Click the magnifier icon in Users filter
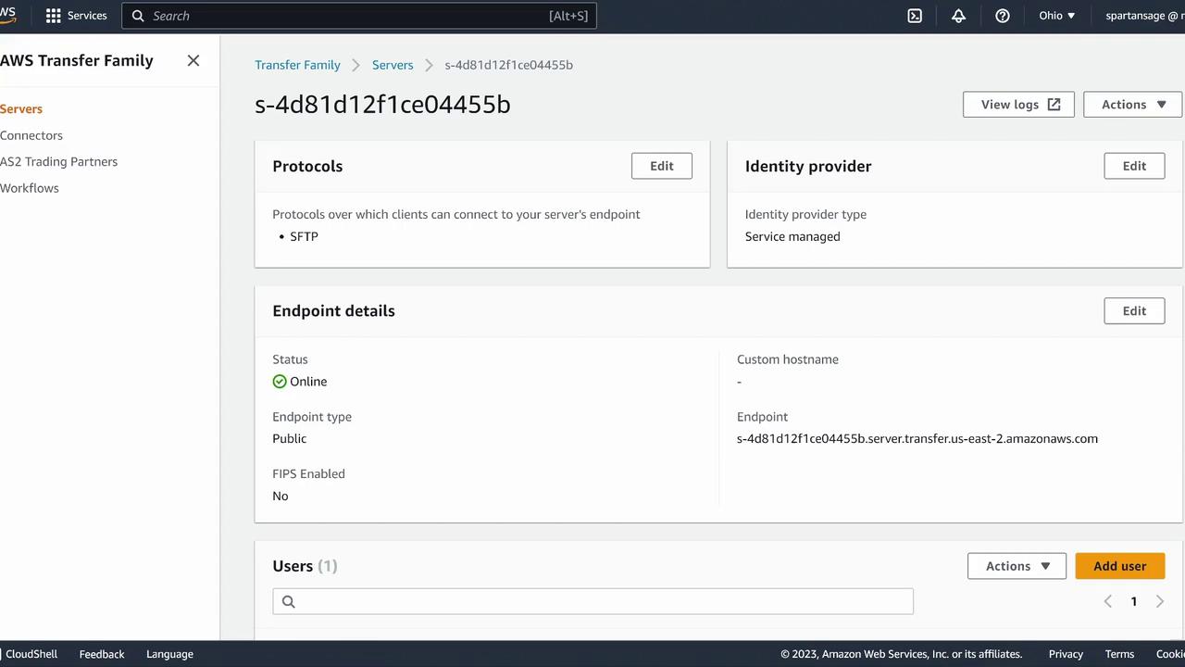1185x667 pixels. [x=288, y=601]
